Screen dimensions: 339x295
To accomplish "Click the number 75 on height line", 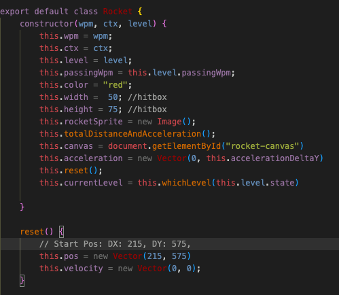I will tap(113, 109).
